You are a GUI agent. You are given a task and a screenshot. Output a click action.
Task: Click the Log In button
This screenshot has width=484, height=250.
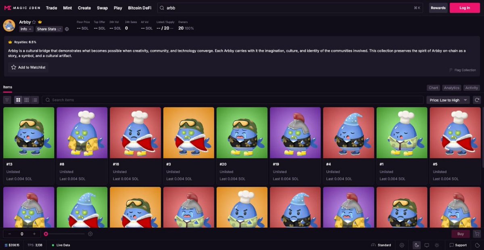point(465,8)
